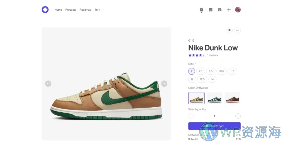Open the shopping bag icon in header

click(x=201, y=10)
